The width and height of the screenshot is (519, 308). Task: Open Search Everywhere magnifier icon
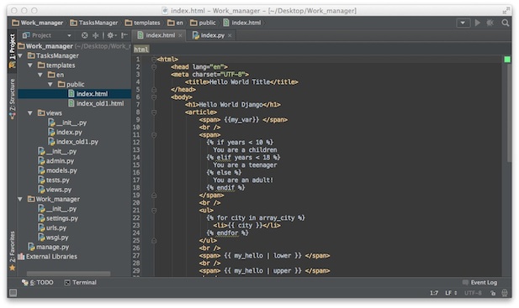(505, 23)
